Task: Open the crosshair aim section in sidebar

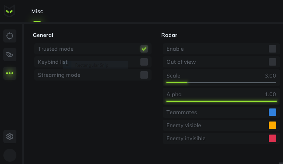Action: pyautogui.click(x=10, y=36)
